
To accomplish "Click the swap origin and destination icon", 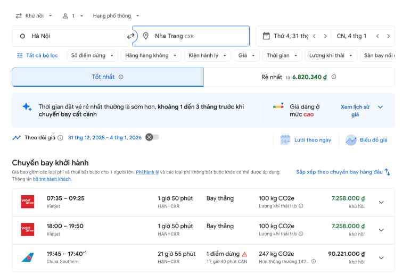I will pyautogui.click(x=130, y=36).
